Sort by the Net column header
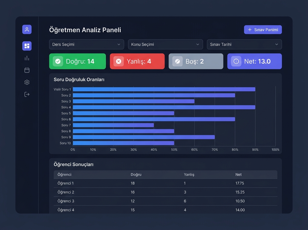The height and width of the screenshot is (230, 308). click(238, 175)
